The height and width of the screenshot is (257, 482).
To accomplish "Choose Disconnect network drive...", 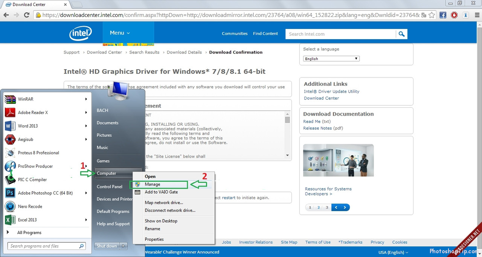I will click(174, 210).
